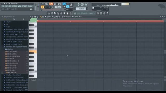Open the Pattern 1 selector
166x93 pixels.
81,9
